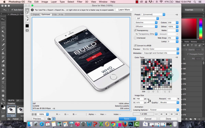Open No Transparency Dither dropdown
205x128 pixels.
(146, 34)
